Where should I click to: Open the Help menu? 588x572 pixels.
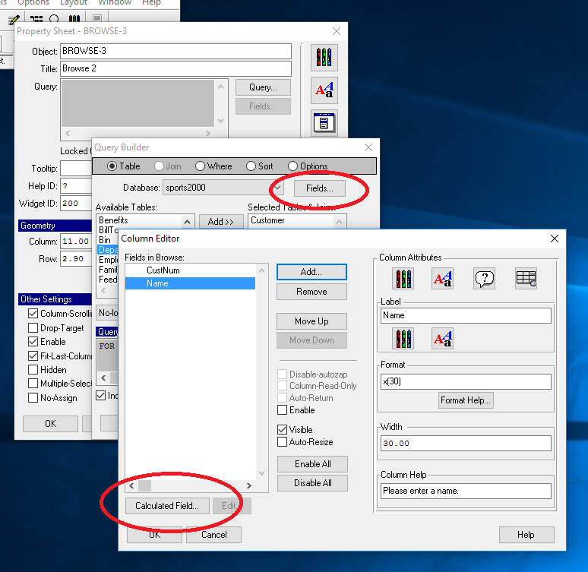tap(151, 3)
